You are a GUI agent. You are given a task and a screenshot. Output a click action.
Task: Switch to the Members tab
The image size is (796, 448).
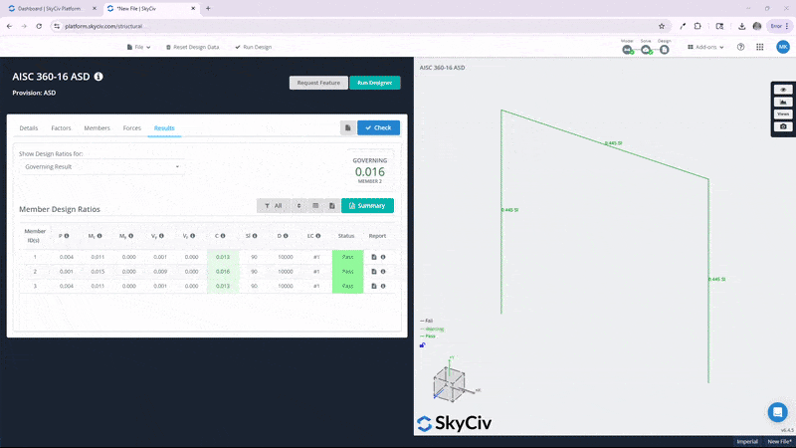[97, 128]
